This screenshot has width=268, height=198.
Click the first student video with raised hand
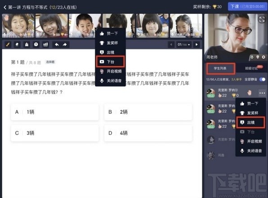(18, 26)
